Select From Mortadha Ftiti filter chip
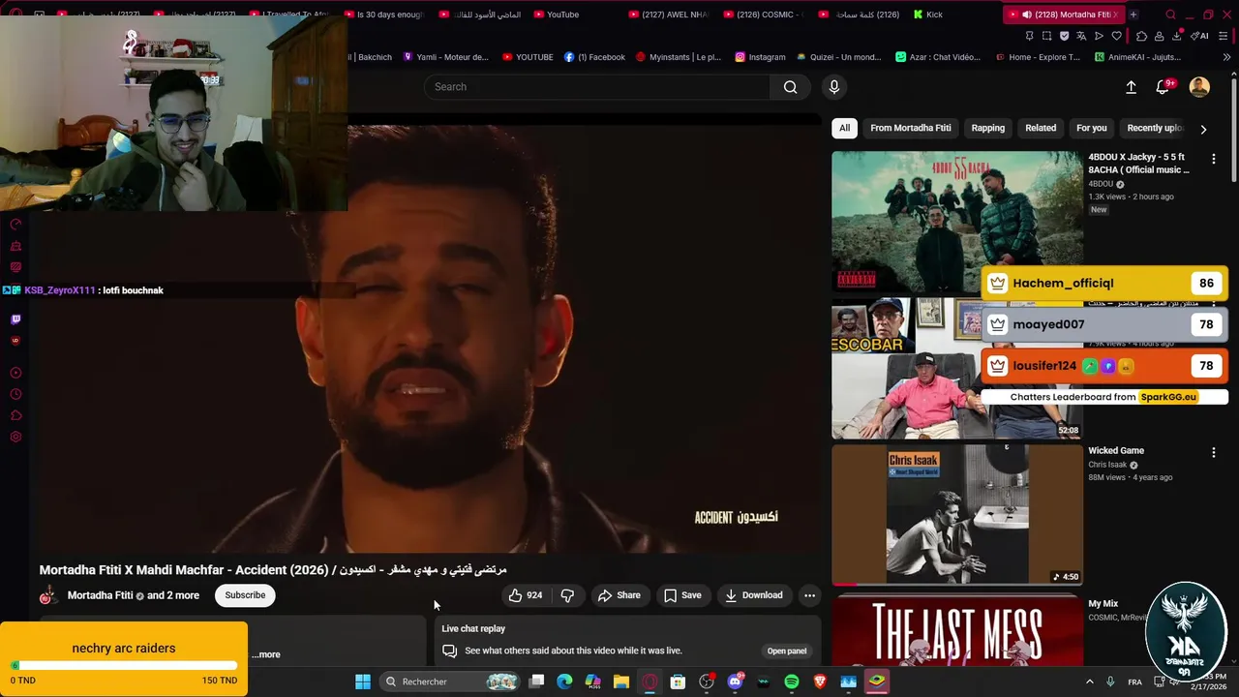 (911, 128)
